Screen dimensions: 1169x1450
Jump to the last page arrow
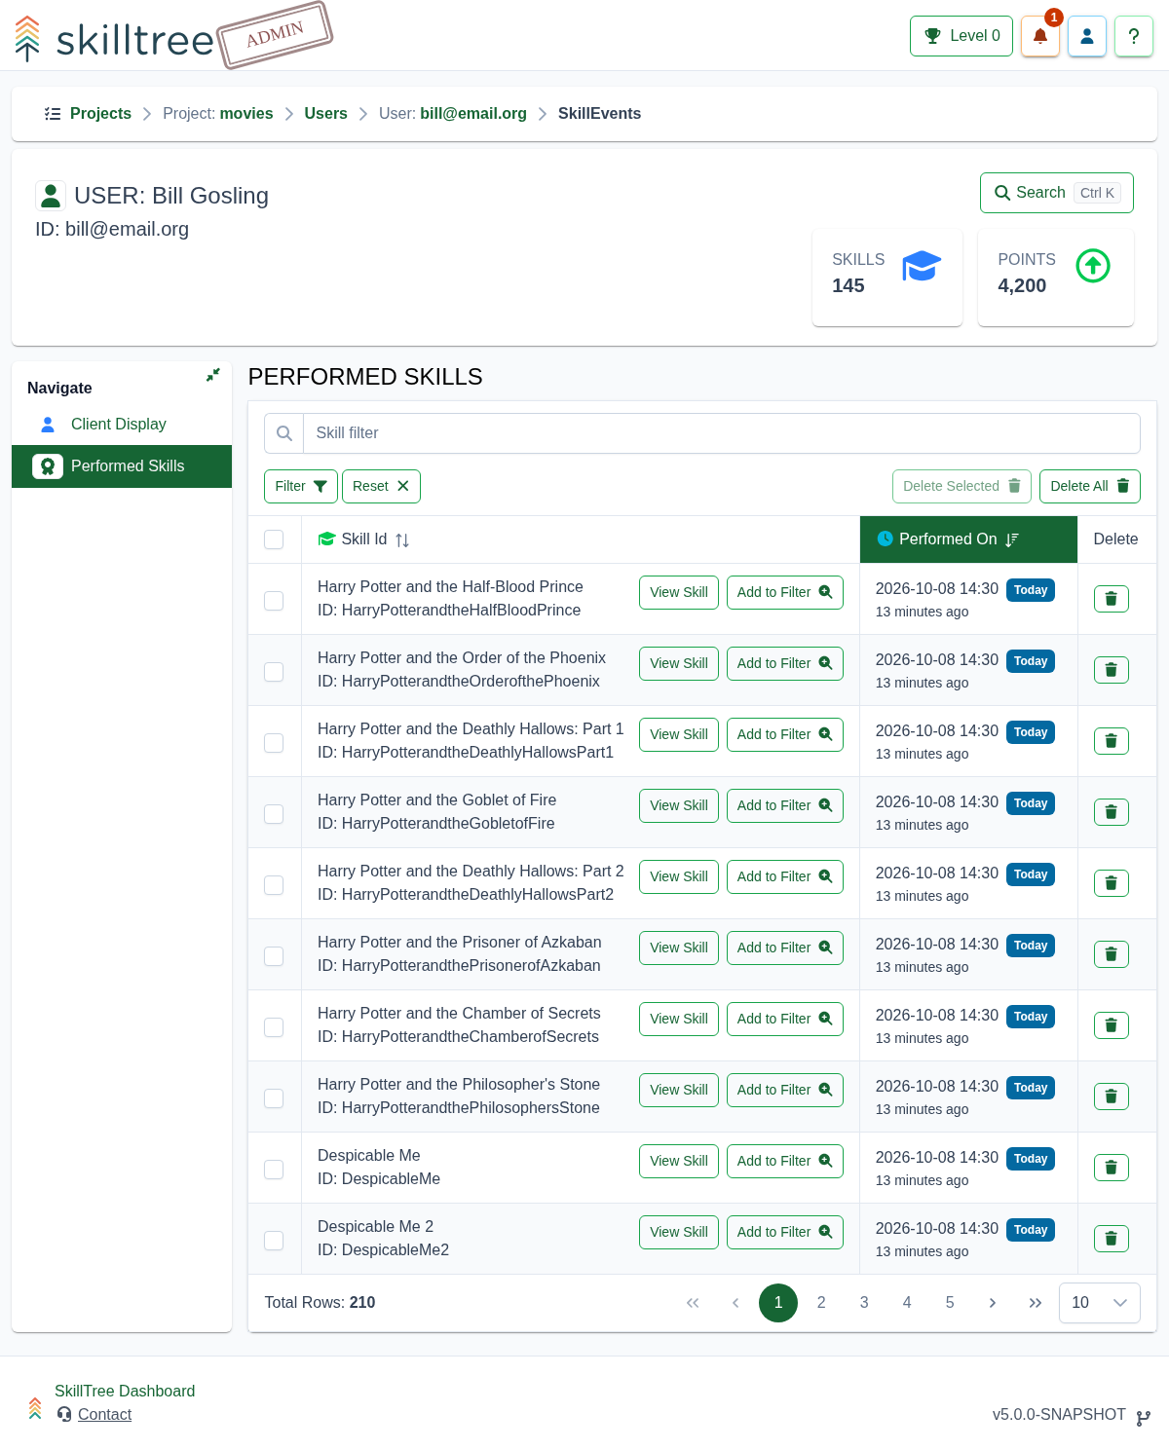point(1036,1303)
